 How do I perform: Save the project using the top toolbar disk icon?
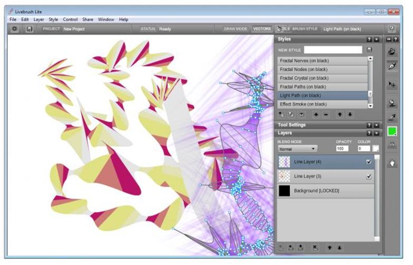click(x=29, y=28)
